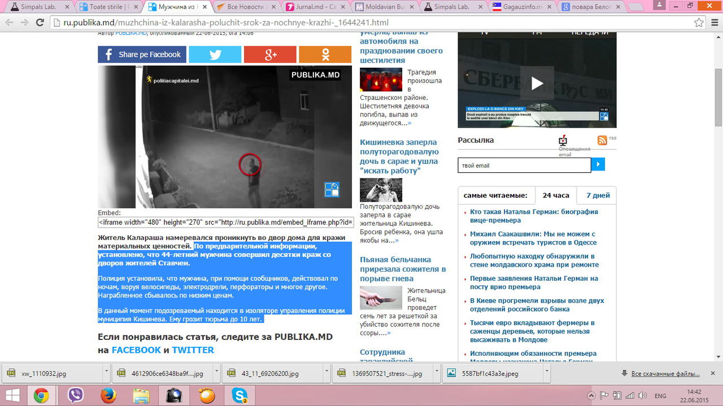This screenshot has width=723, height=406.
Task: Open the camera app taskbar icon
Action: tap(175, 396)
